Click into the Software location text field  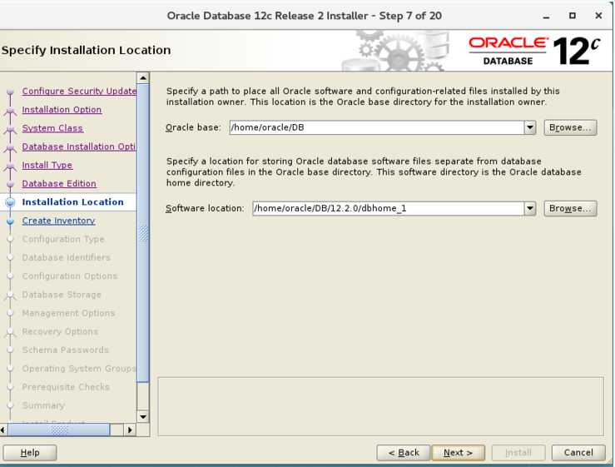click(x=389, y=208)
